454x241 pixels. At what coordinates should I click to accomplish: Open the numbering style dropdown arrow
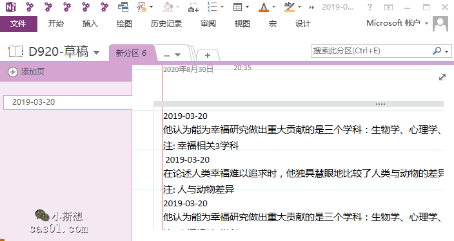222,7
